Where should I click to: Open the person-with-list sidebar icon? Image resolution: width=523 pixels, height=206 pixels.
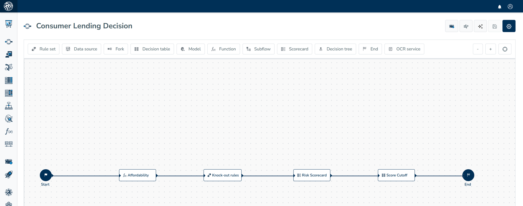(9, 54)
